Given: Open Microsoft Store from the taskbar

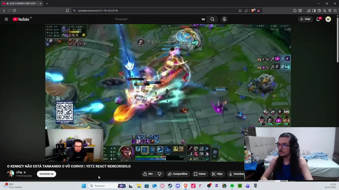Looking at the screenshot, I should (146, 186).
